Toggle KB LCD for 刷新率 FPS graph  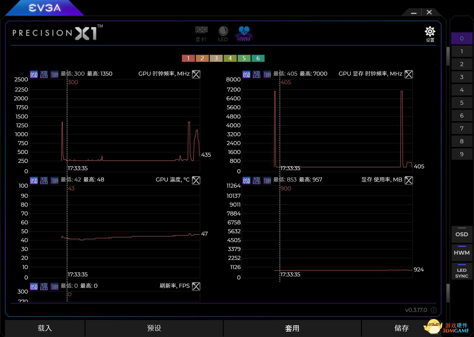[x=44, y=286]
